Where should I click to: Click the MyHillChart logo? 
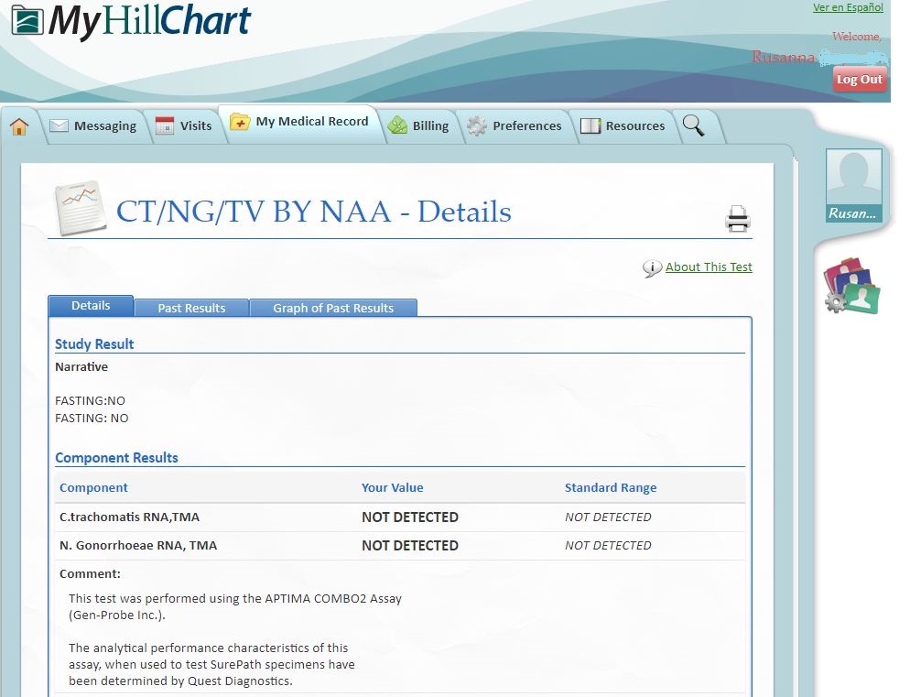(132, 22)
